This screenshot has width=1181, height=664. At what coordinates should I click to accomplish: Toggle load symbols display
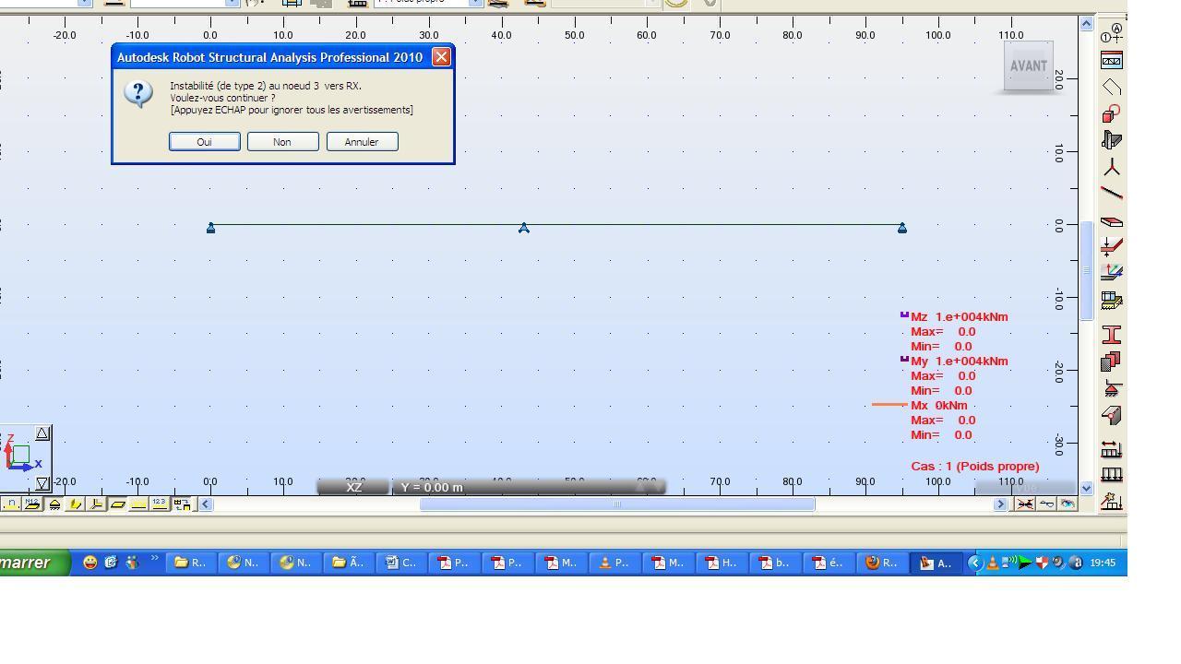click(138, 504)
